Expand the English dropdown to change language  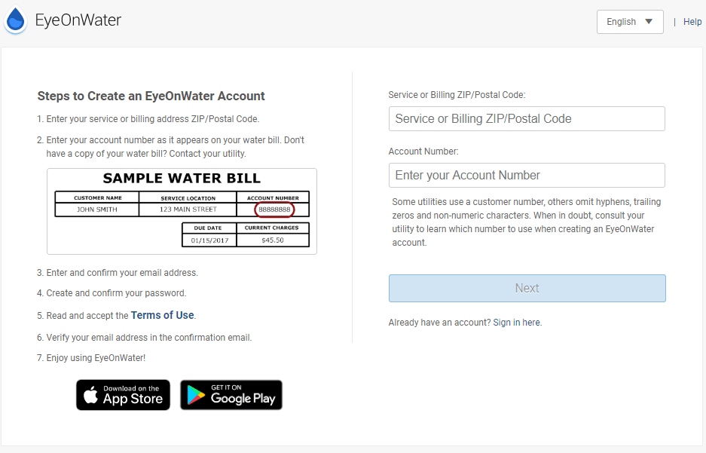pyautogui.click(x=630, y=22)
